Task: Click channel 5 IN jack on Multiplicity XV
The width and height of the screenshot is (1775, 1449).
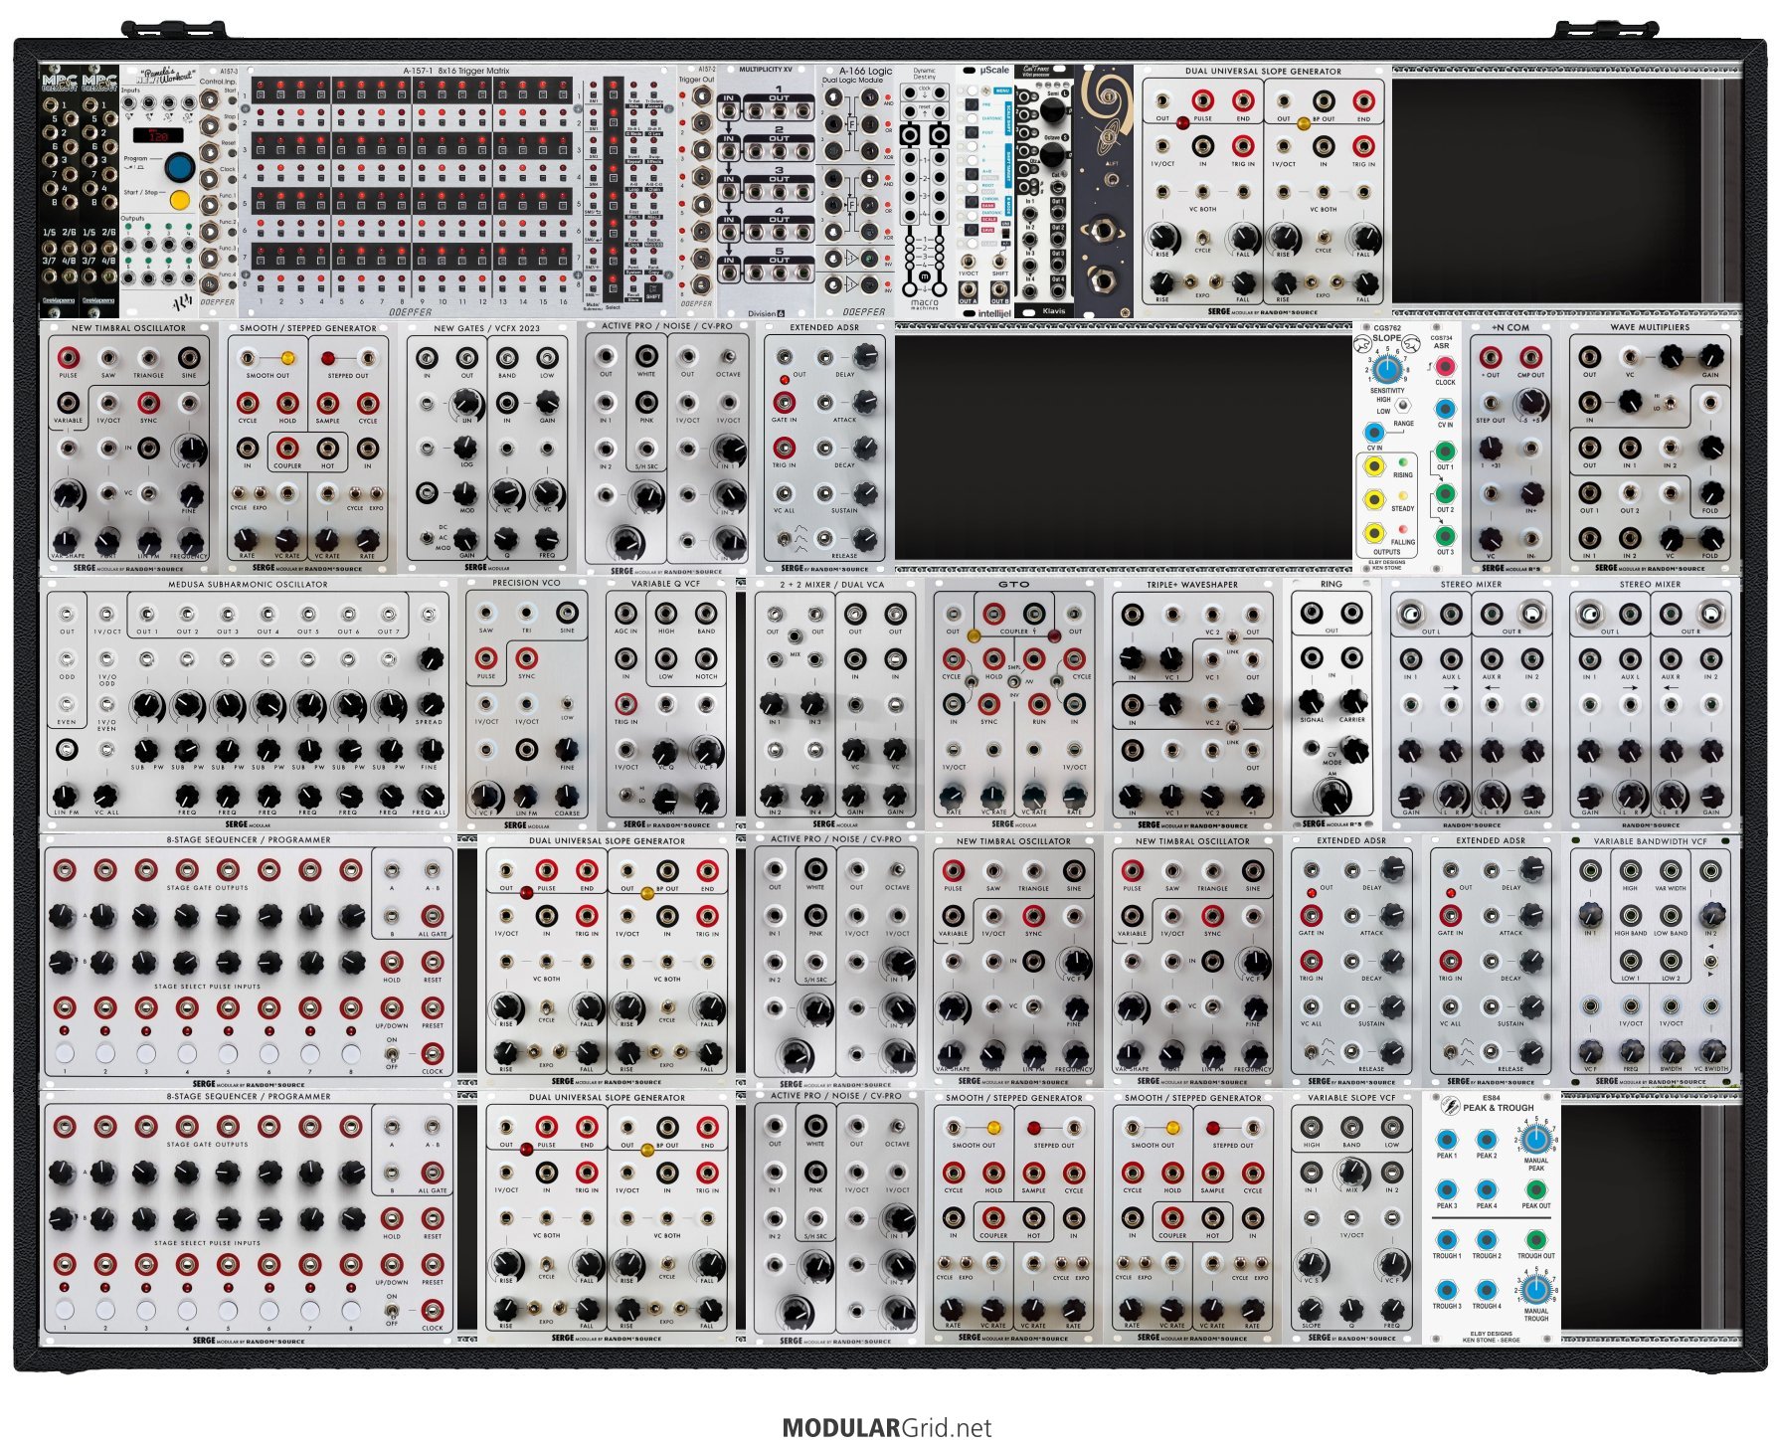Action: tap(730, 272)
